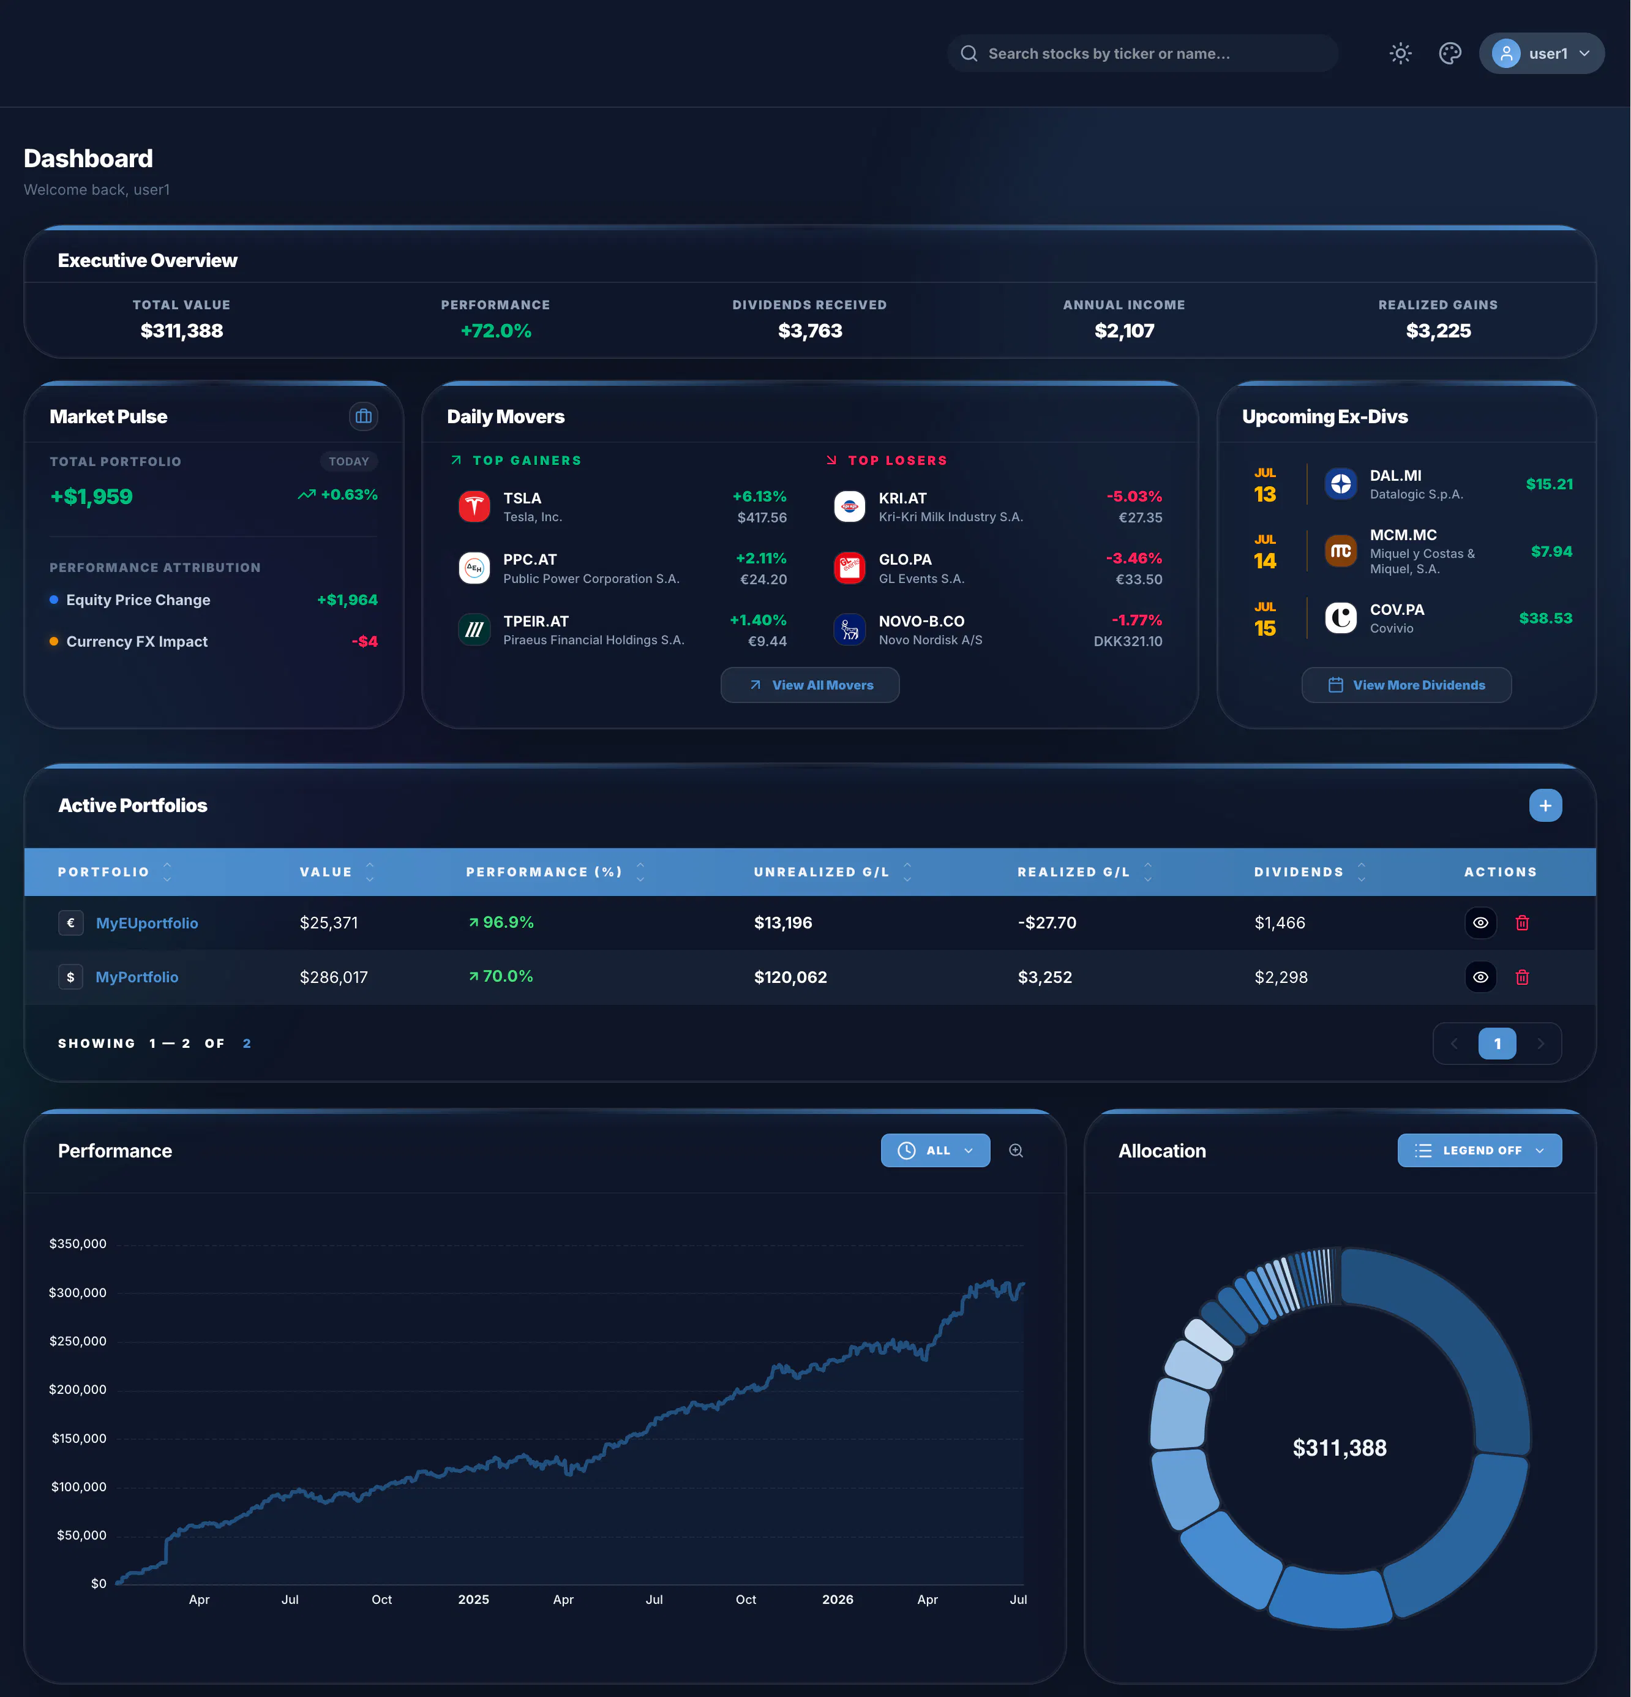The width and height of the screenshot is (1631, 1697).
Task: Open the color palette theme icon
Action: (x=1449, y=54)
